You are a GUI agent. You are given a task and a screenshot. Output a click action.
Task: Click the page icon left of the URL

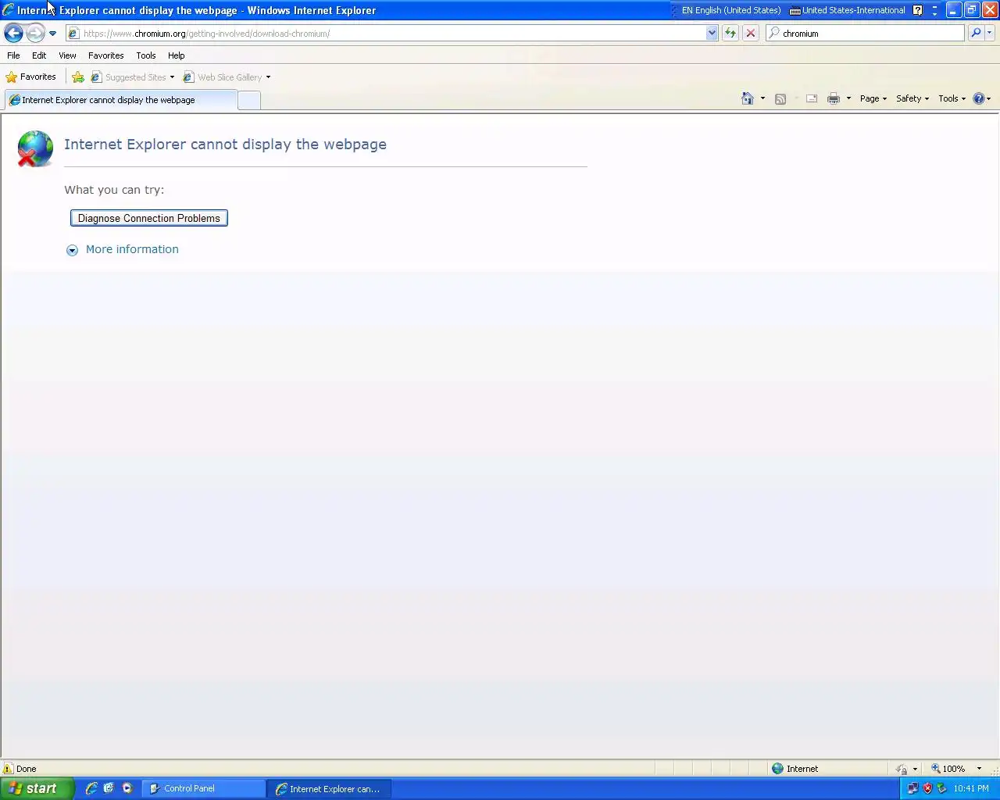tap(73, 34)
